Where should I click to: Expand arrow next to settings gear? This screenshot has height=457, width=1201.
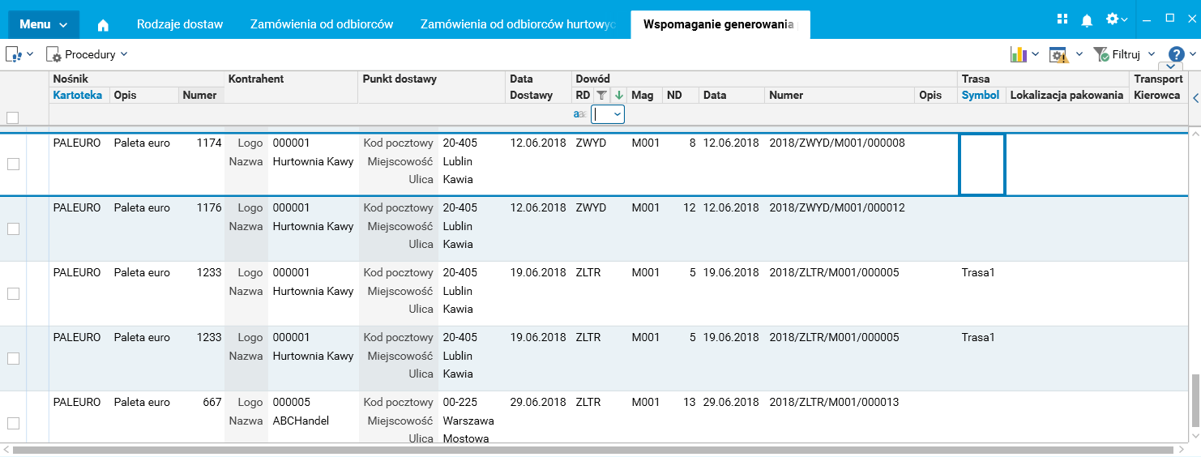(1124, 19)
